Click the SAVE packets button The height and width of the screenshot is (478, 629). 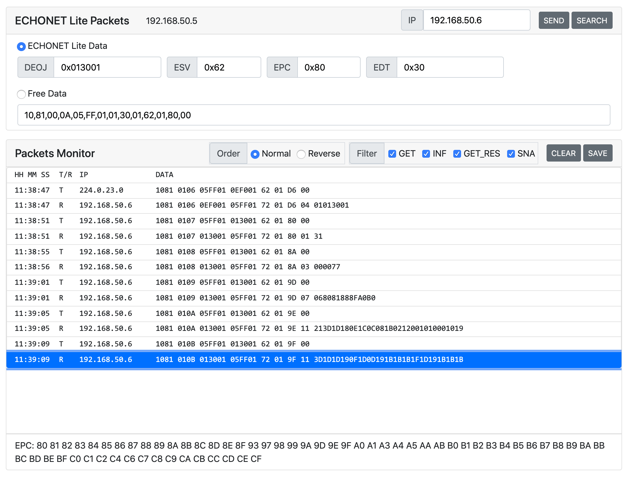(x=597, y=153)
